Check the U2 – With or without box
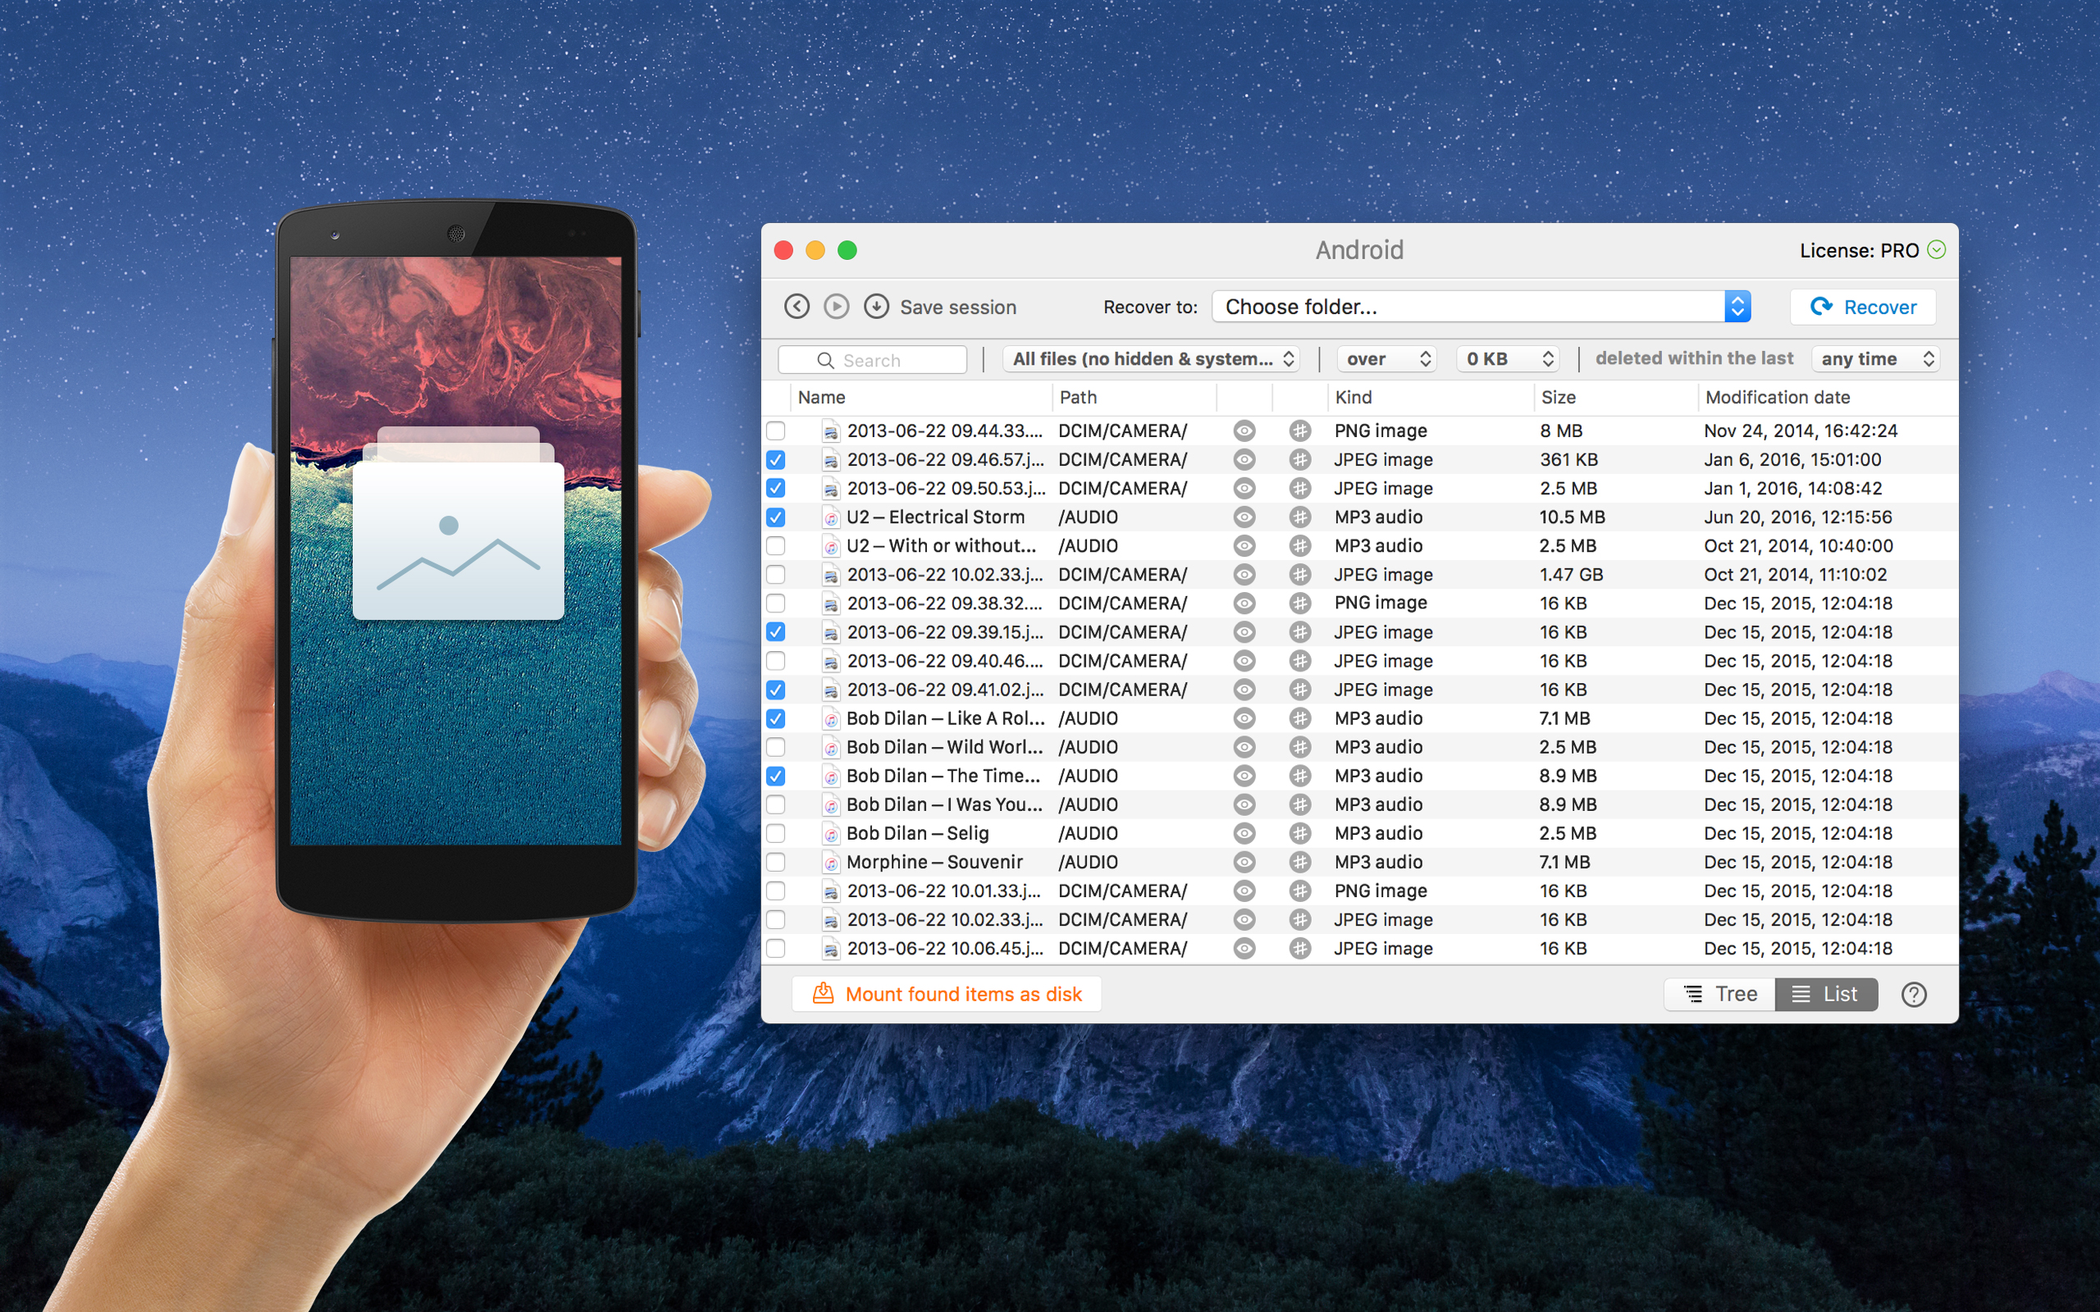2100x1312 pixels. pos(776,546)
